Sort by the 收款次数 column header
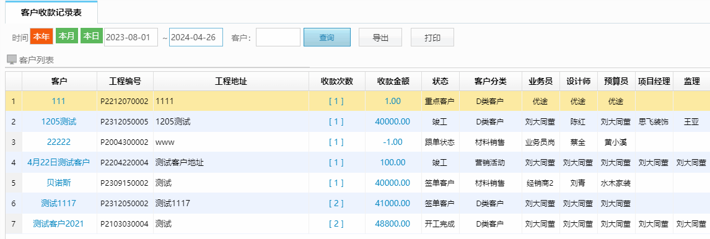The height and width of the screenshot is (239, 710). [337, 82]
